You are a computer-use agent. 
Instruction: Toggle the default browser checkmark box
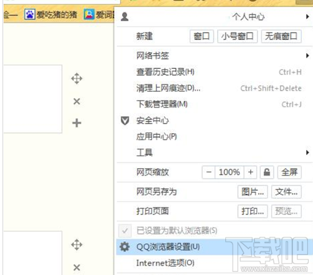[125, 231]
